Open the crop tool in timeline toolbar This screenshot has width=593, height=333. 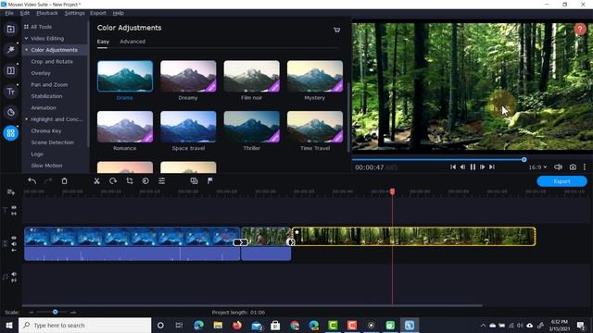[130, 181]
